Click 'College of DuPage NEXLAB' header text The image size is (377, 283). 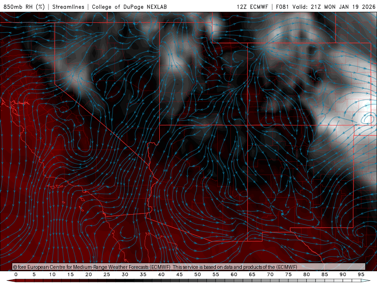click(x=129, y=7)
